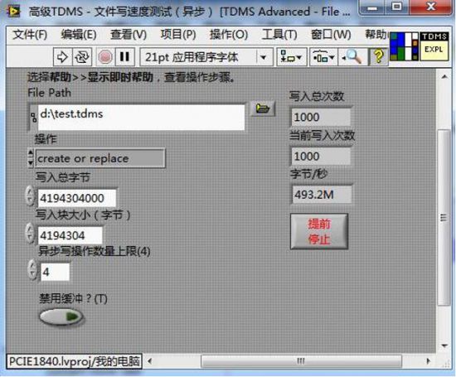Click the PCIE1840.lvproj/我的电脑 context label
The height and width of the screenshot is (377, 456).
(x=74, y=361)
